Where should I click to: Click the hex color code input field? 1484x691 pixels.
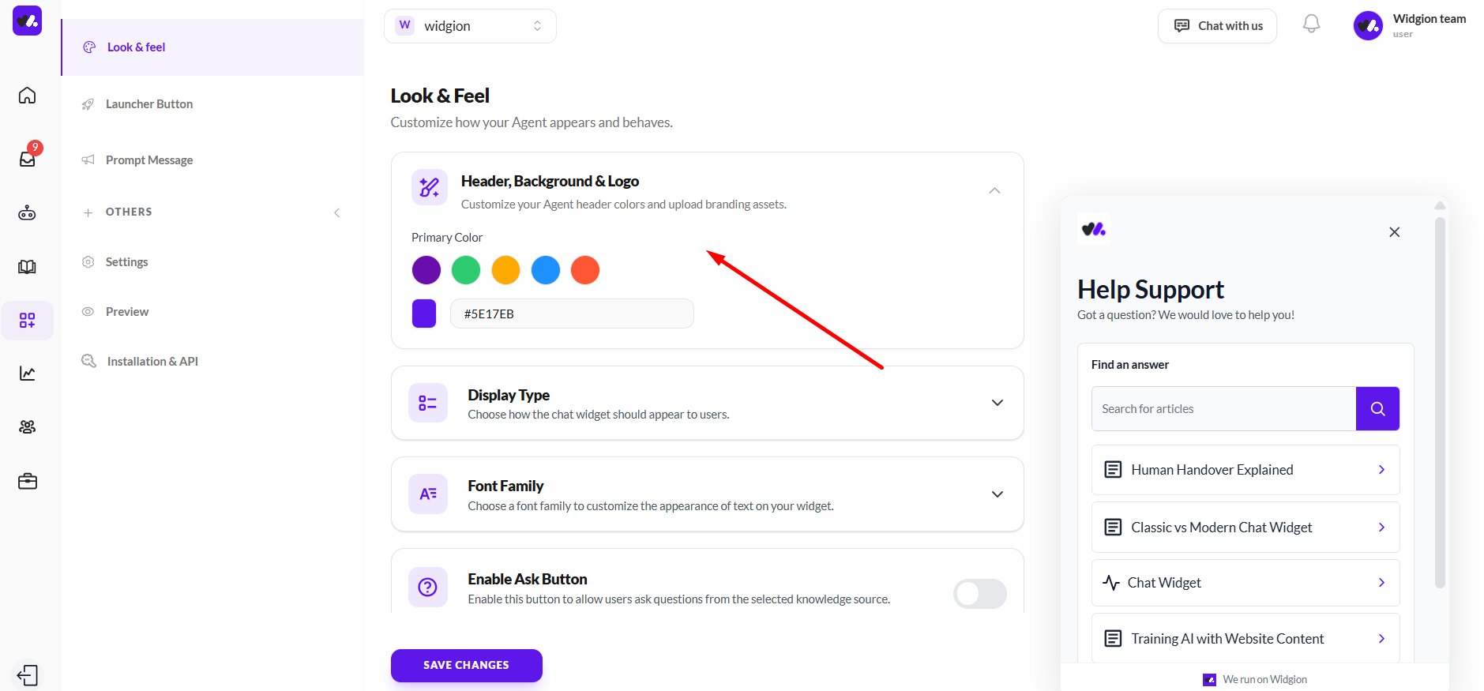572,314
